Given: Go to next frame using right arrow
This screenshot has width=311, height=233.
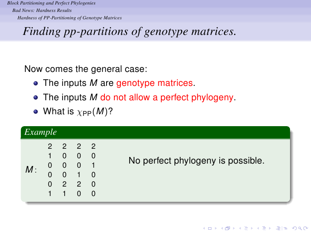Looking at the screenshot, I should coord(234,228).
